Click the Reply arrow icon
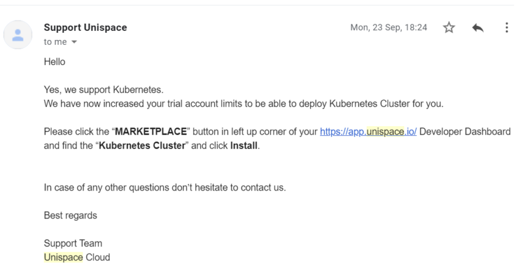The height and width of the screenshot is (264, 516). tap(478, 28)
